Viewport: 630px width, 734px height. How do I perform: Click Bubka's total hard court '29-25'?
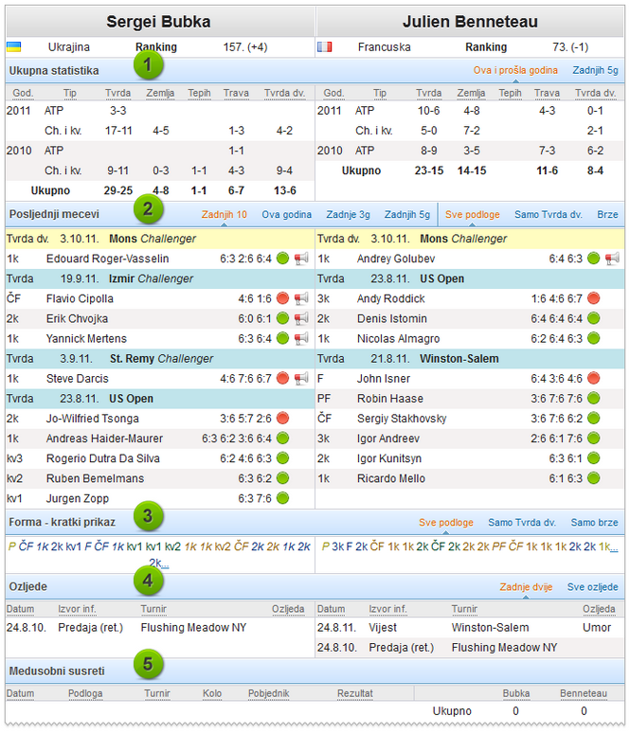tap(118, 190)
